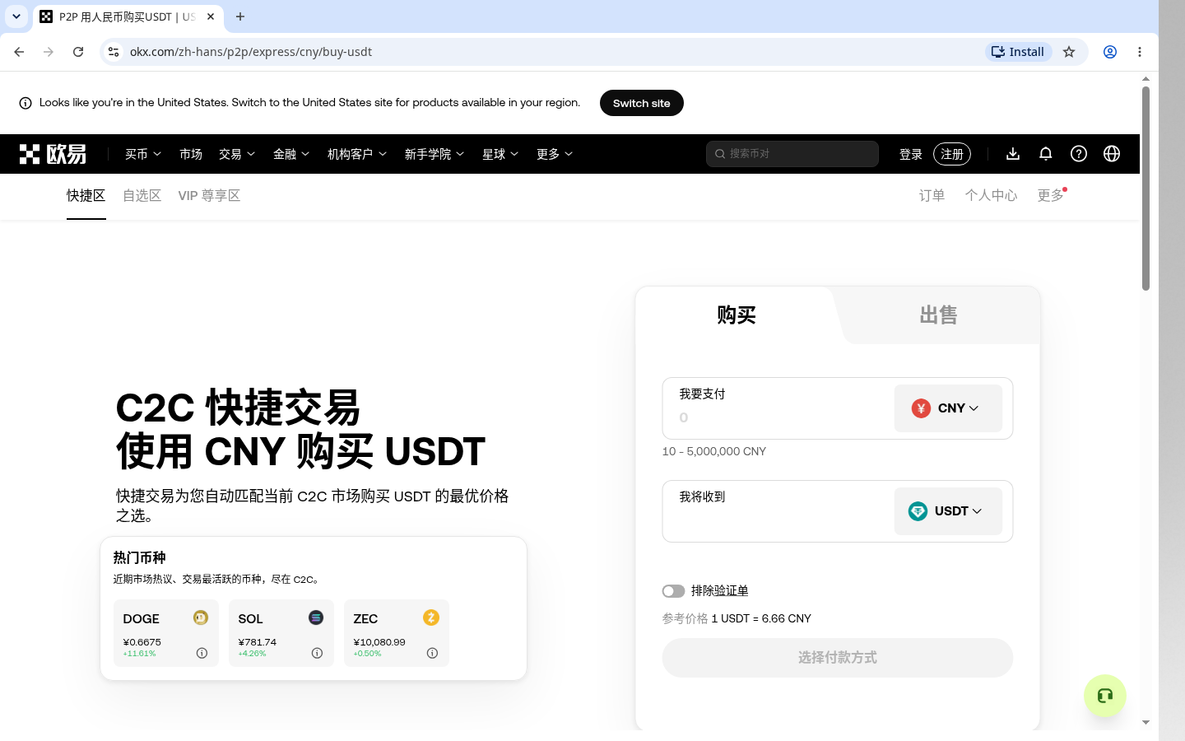This screenshot has height=741, width=1185.
Task: Click the DOGE coin icon
Action: pos(201,617)
